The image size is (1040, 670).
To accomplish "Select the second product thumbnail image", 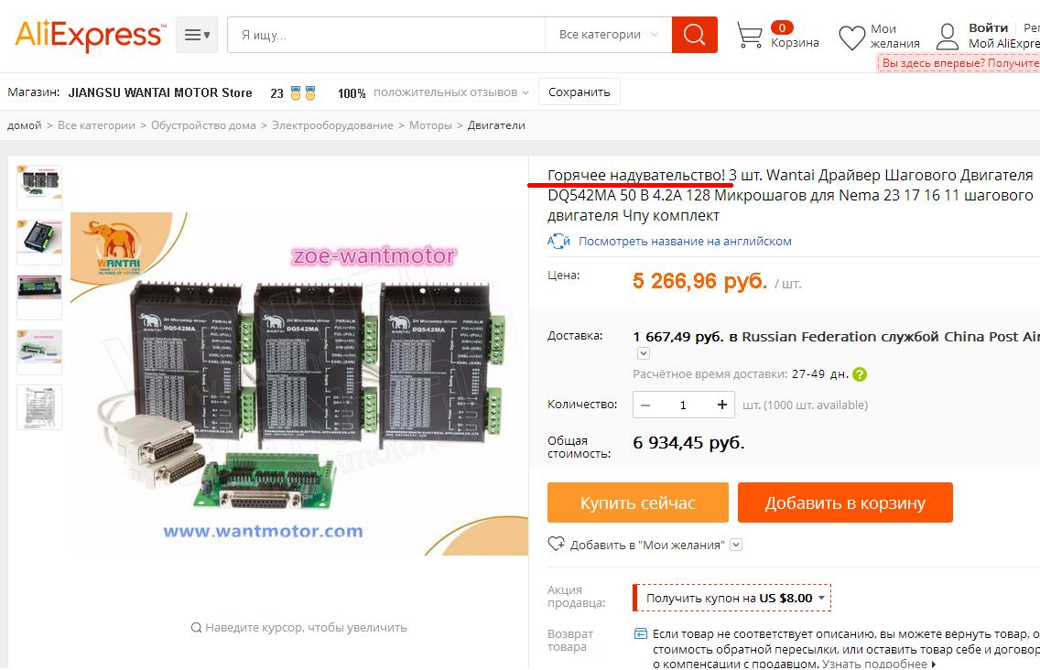I will pos(39,242).
